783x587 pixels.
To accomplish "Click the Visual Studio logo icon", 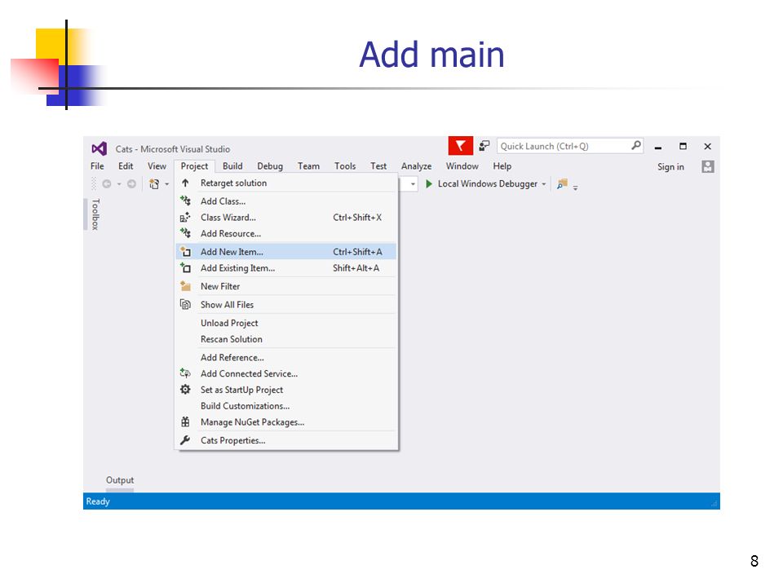I will [x=99, y=148].
